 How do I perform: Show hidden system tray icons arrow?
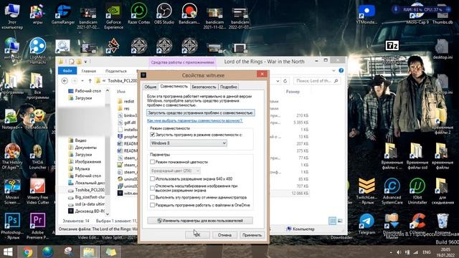tap(391, 252)
